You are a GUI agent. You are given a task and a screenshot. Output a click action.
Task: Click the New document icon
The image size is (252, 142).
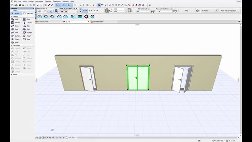(12, 5)
